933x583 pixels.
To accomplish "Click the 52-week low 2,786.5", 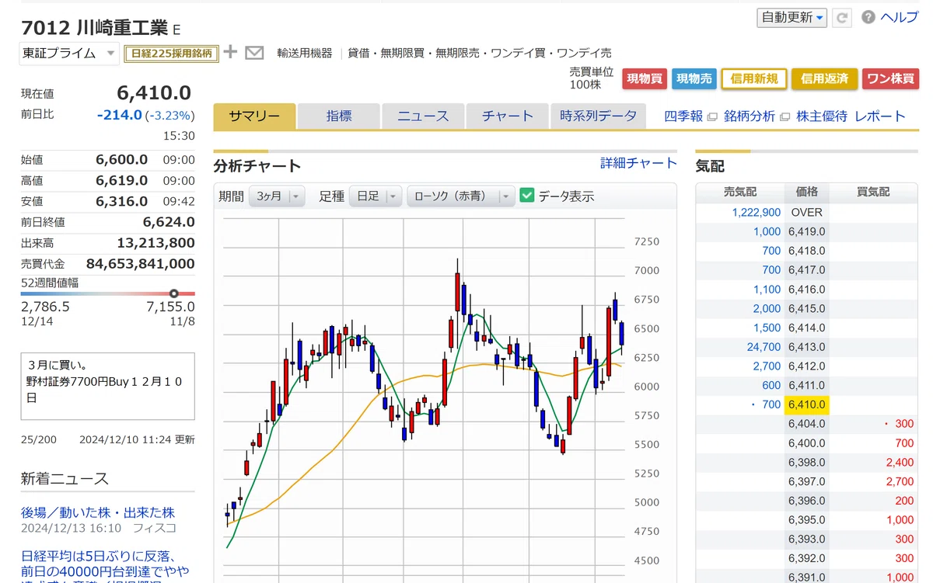I will 45,307.
